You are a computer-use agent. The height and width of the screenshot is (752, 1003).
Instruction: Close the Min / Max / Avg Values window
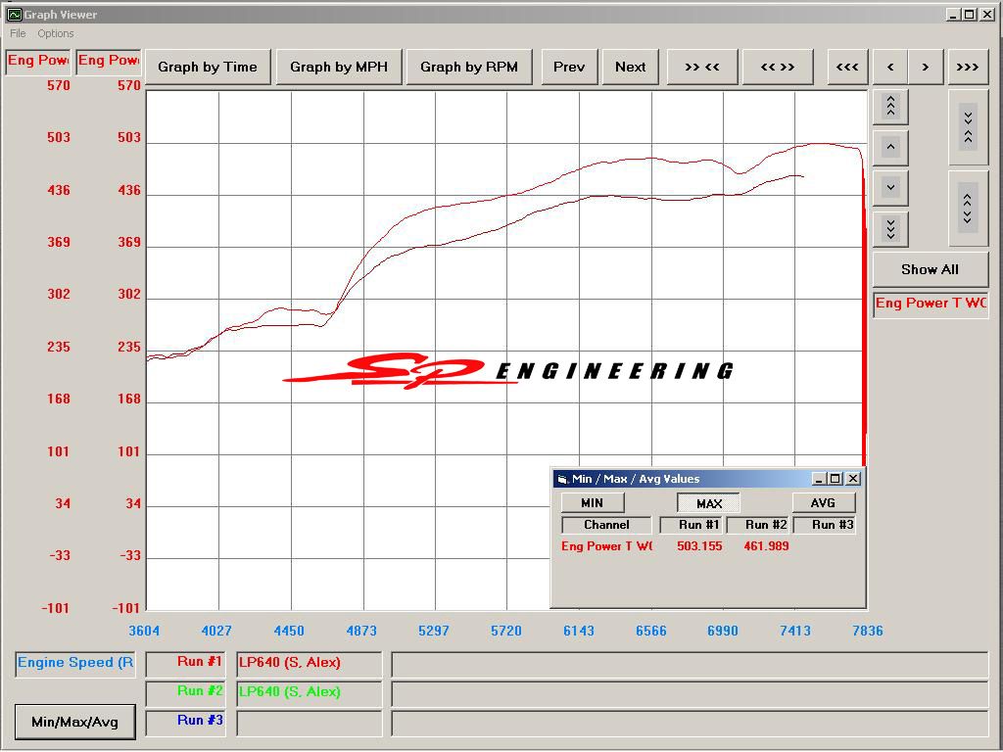pyautogui.click(x=853, y=479)
